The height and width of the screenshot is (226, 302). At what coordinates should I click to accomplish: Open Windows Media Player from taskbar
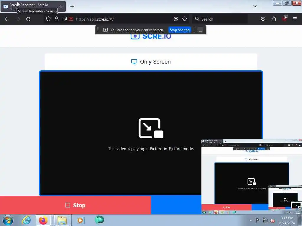[x=80, y=220]
